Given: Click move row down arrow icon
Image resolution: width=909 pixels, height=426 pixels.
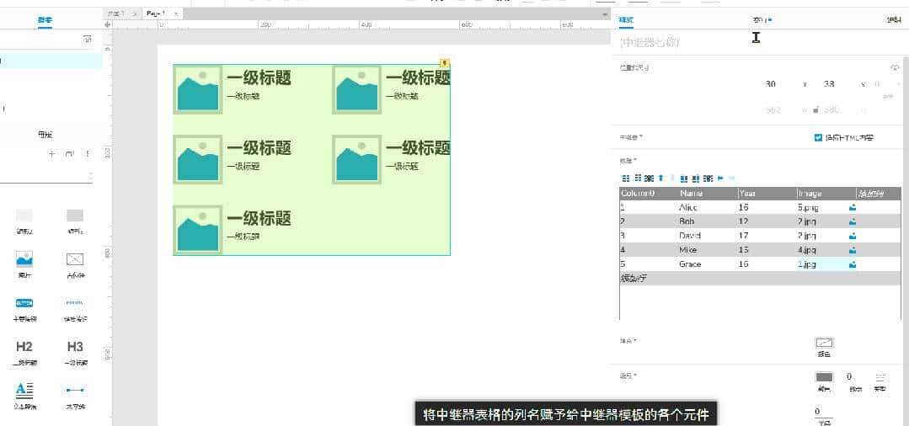Looking at the screenshot, I should coord(671,178).
